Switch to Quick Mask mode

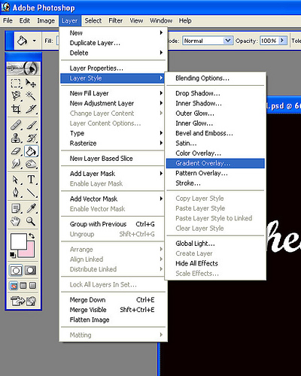click(x=30, y=270)
